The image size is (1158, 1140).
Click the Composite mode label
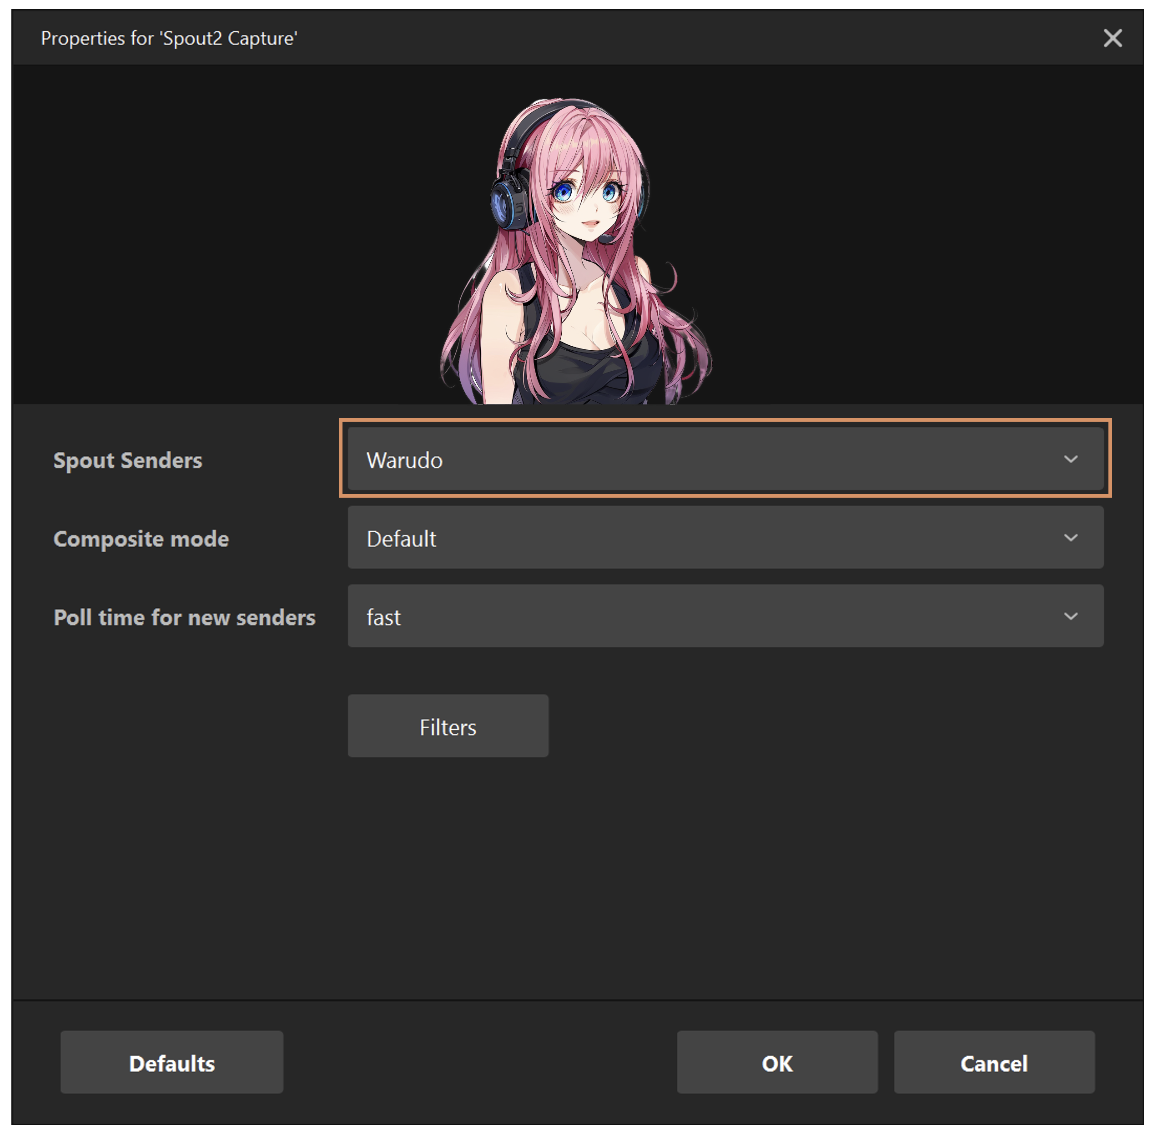[x=141, y=539]
